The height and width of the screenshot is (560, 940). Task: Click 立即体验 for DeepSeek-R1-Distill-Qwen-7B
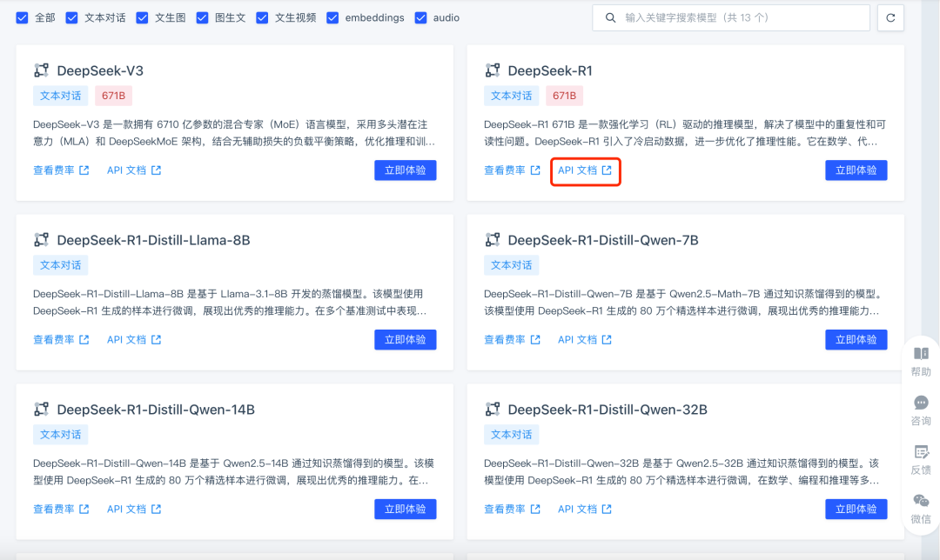[x=856, y=340]
